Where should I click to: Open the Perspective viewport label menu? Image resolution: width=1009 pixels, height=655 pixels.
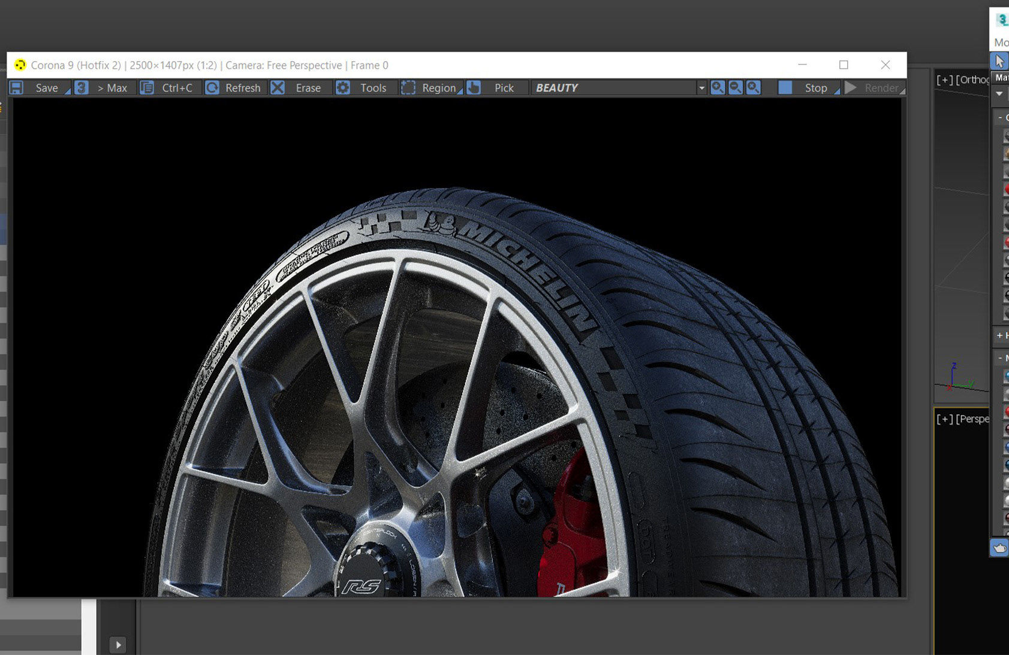point(972,419)
